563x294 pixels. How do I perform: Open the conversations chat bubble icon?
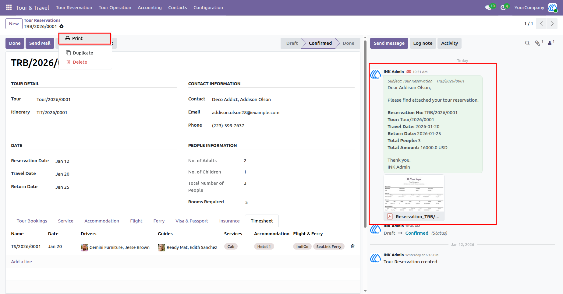[488, 8]
